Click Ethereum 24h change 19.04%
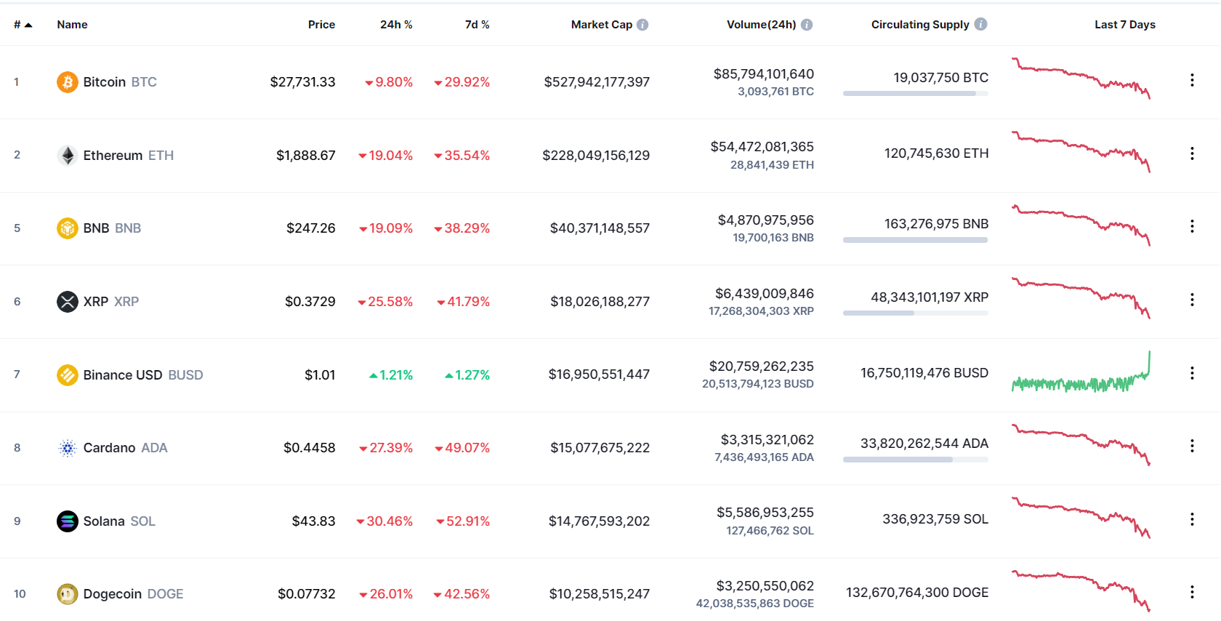The height and width of the screenshot is (621, 1221). point(385,156)
